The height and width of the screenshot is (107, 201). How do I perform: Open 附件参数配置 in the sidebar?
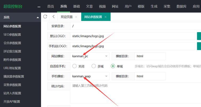point(12,60)
